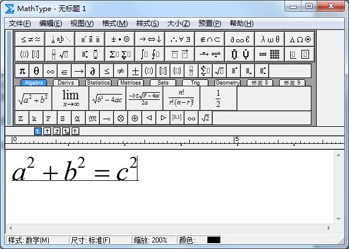Image resolution: width=349 pixels, height=249 pixels.
Task: Insert the discriminant √(b²−4ac) expression
Action: 108,98
